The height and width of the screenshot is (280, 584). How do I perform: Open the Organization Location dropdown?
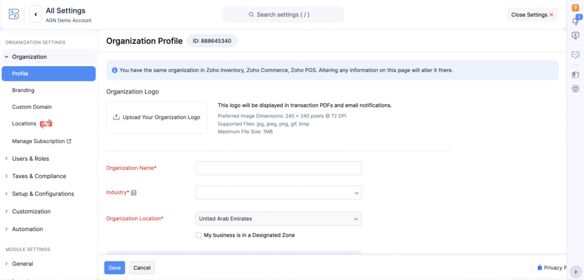278,218
